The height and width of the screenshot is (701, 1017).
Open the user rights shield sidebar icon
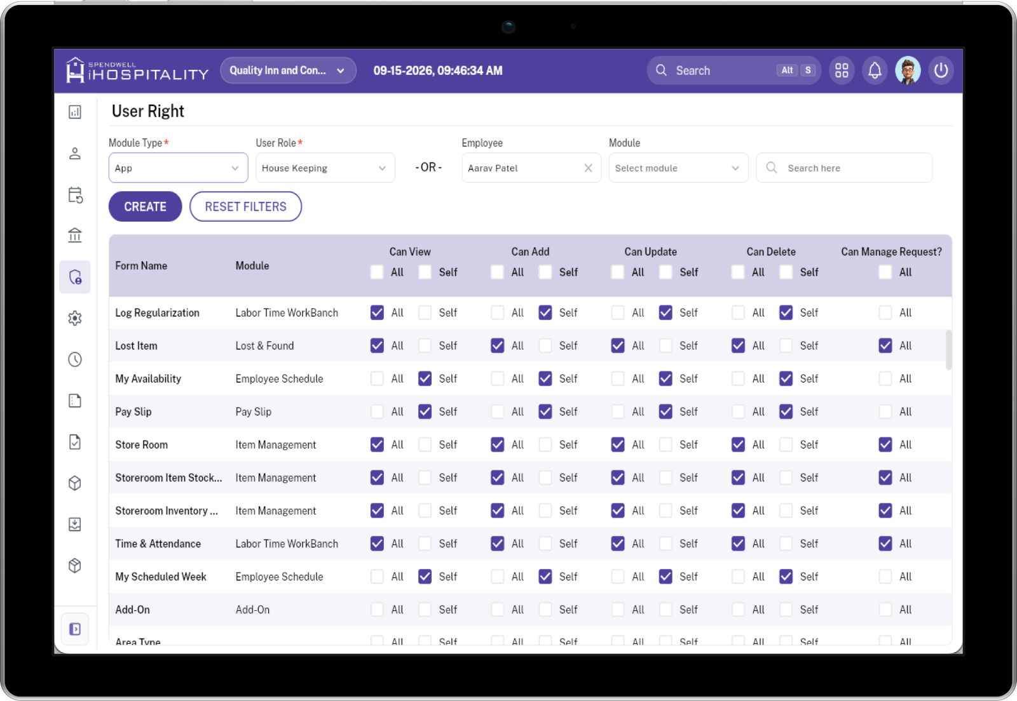(x=75, y=277)
